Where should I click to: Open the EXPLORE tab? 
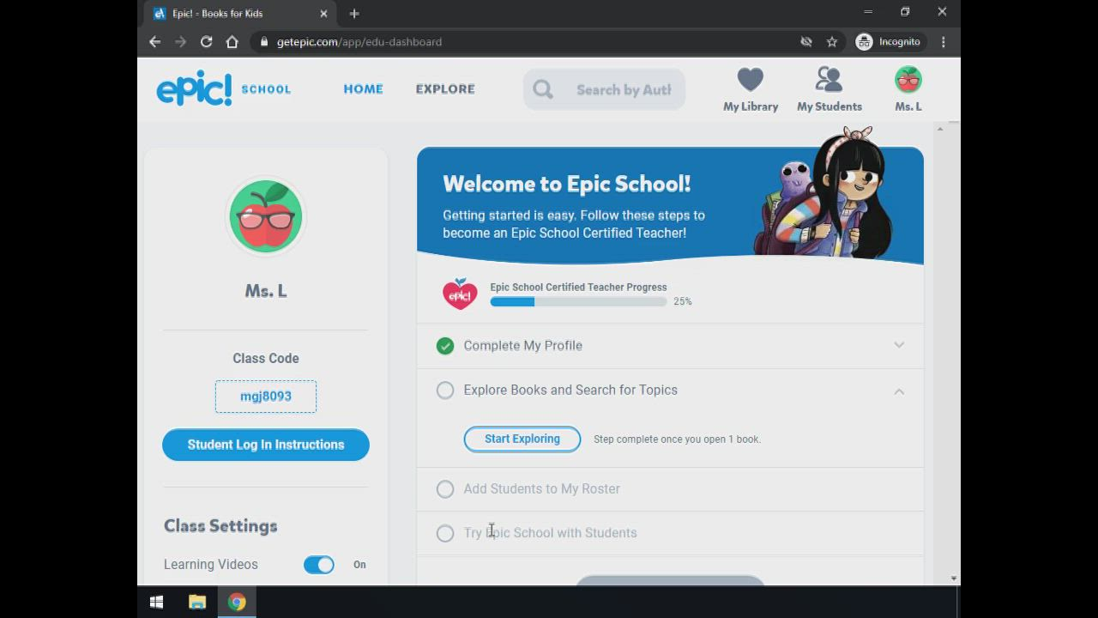(445, 88)
